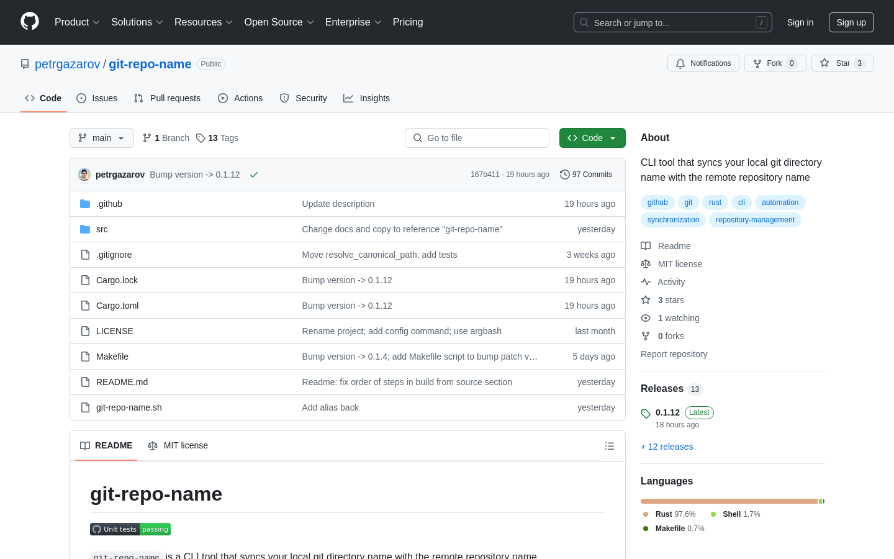Open the green Code dropdown button
Viewport: 894px width, 559px height.
click(x=592, y=138)
